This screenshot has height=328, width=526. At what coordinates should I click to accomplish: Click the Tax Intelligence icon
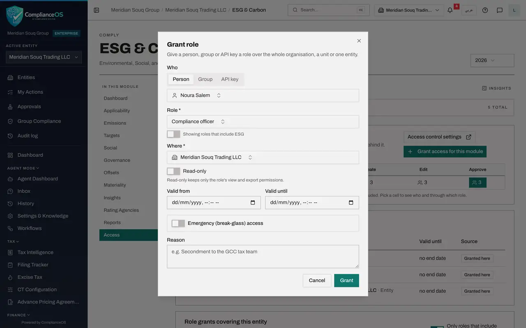coord(10,253)
